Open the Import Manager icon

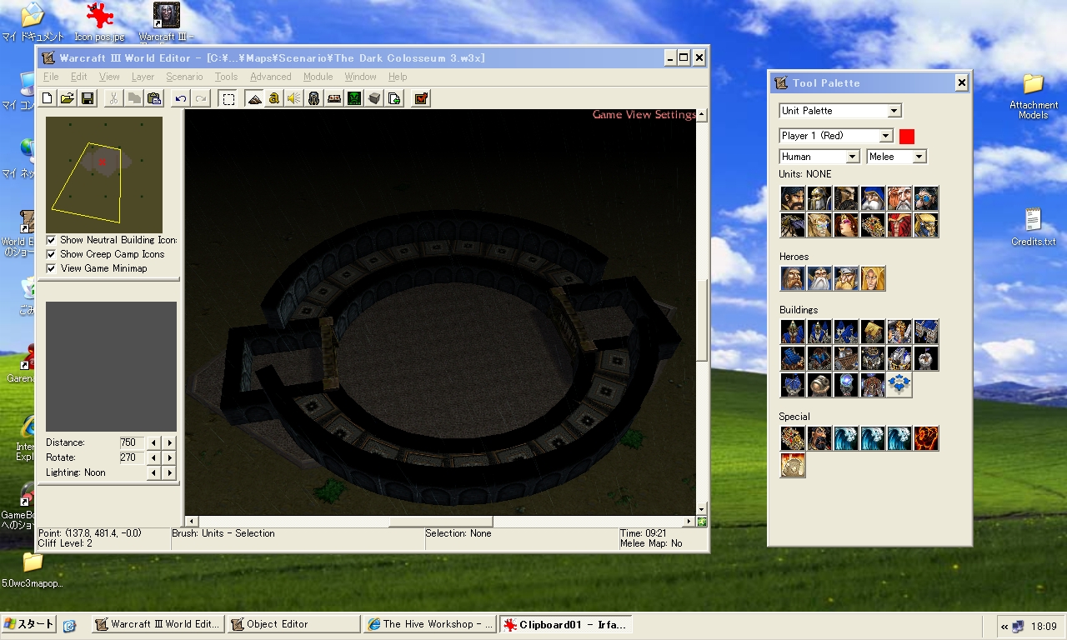click(394, 98)
